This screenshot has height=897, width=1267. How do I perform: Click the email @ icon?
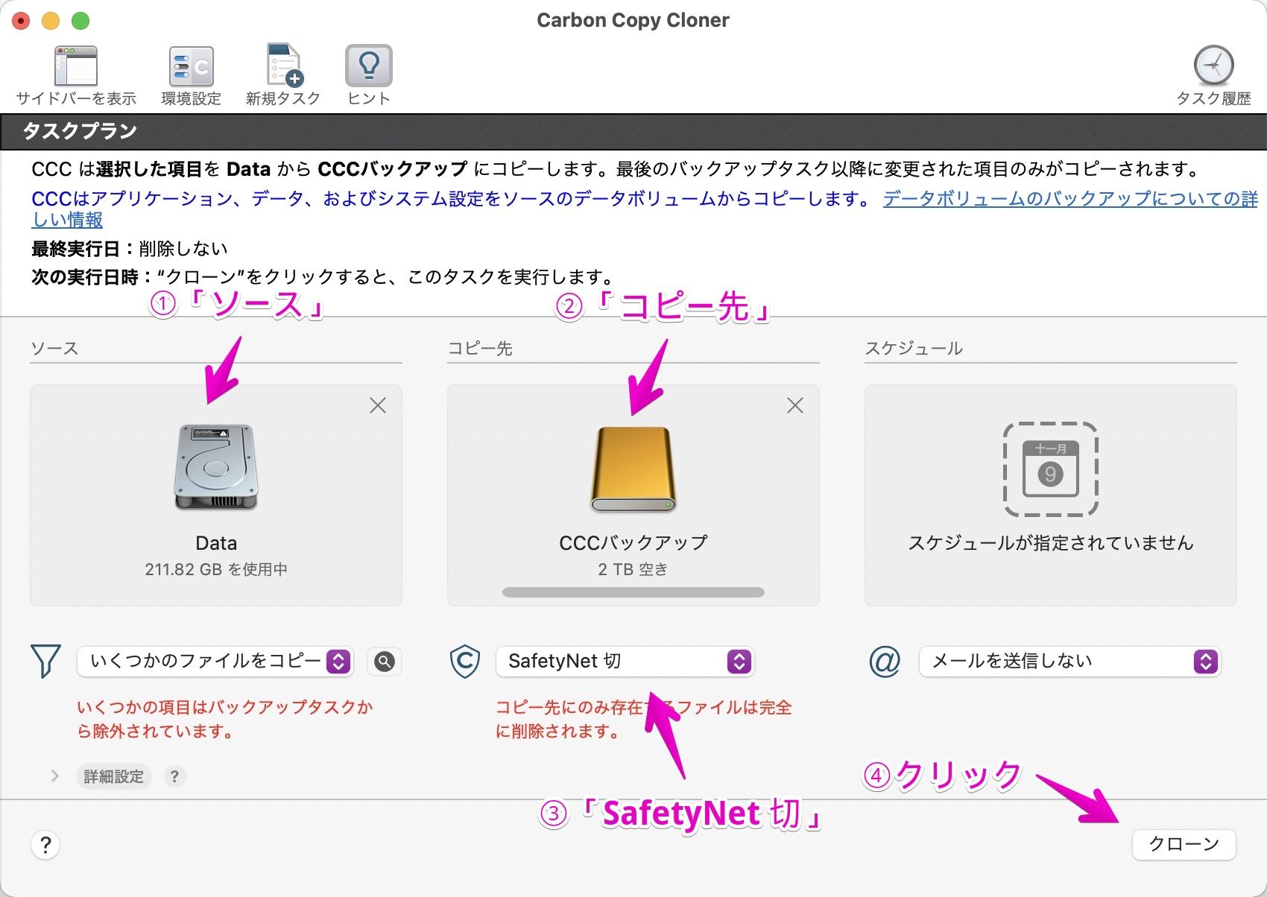(x=885, y=661)
